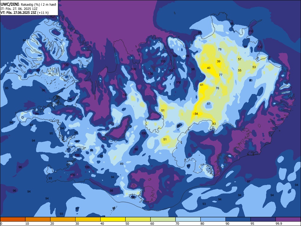Click the 30–40% amber legend swatch
This screenshot has width=301, height=226.
tap(88, 219)
